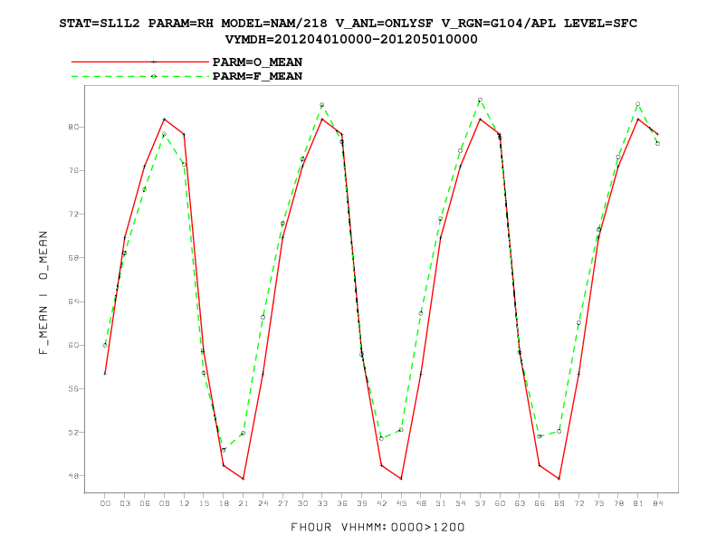Click x-axis forecast hour label 18
This screenshot has height=554, width=717.
224,503
